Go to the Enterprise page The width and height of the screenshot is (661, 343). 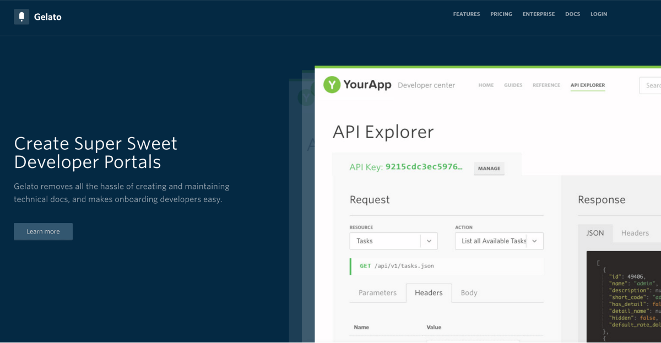tap(539, 14)
